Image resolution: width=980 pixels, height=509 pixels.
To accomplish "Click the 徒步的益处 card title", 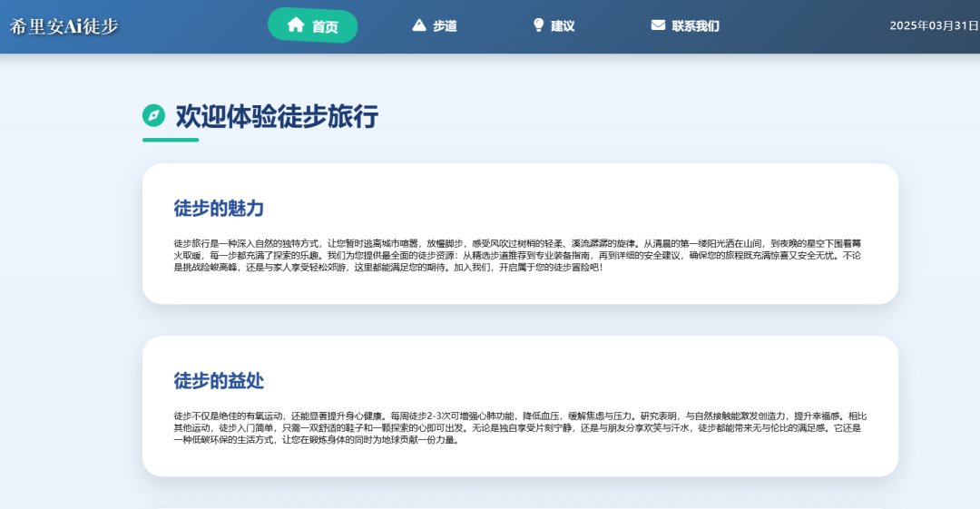I will point(219,381).
